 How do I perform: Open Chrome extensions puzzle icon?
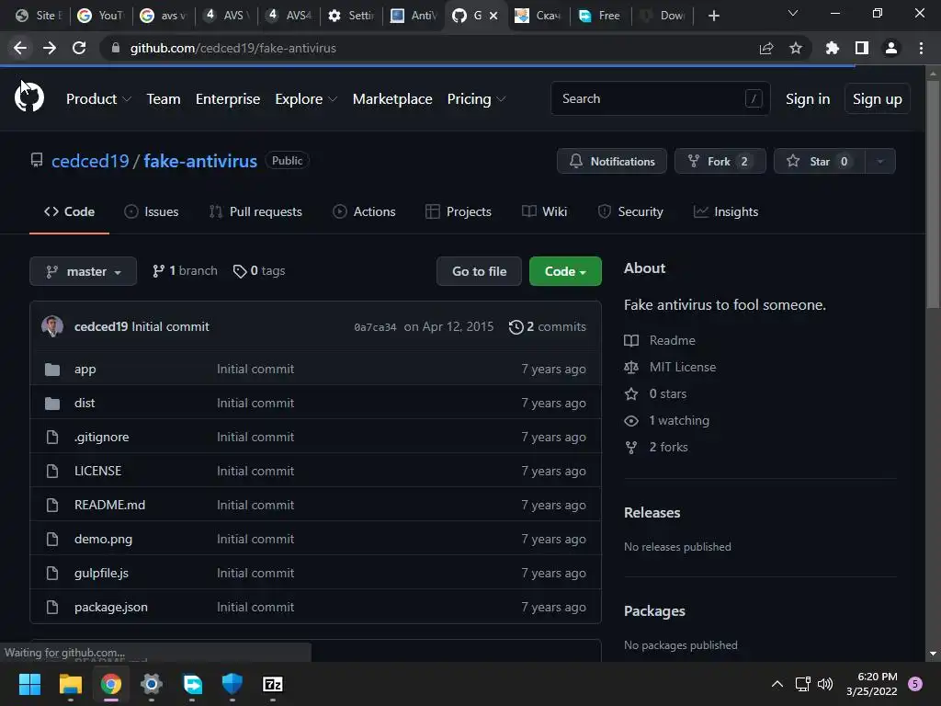pyautogui.click(x=832, y=48)
